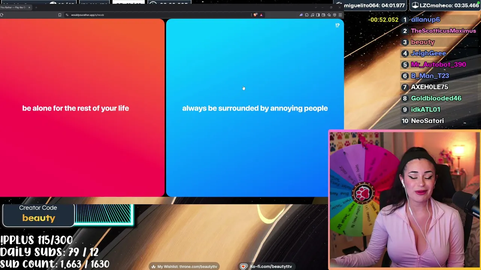
Task: Open a new browser tab with plus button
Action: (36, 7)
